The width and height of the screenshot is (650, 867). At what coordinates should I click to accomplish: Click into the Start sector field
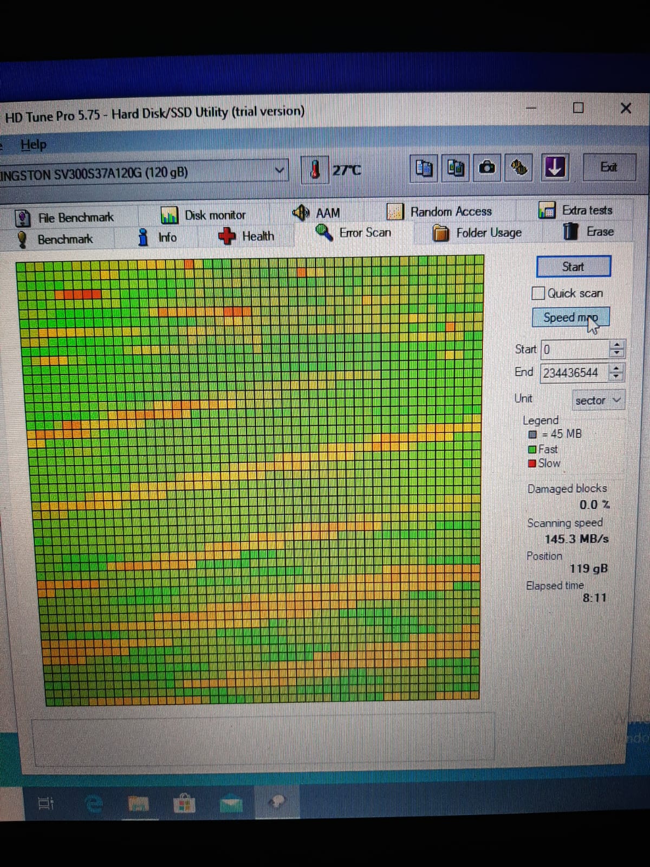pyautogui.click(x=575, y=350)
